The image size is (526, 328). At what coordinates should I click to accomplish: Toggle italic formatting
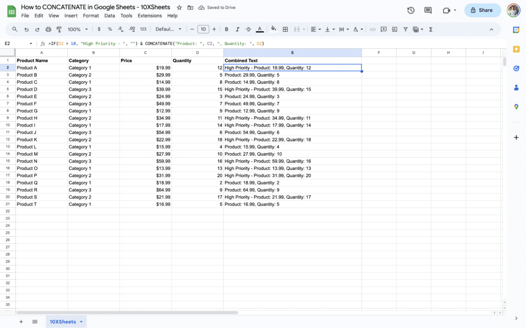(237, 29)
